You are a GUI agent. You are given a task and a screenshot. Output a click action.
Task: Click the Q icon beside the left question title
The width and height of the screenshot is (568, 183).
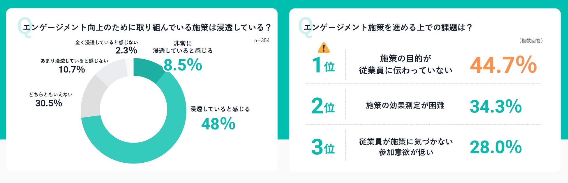point(24,27)
